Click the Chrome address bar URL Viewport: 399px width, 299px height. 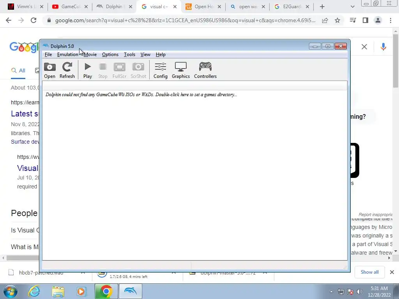[x=185, y=21]
